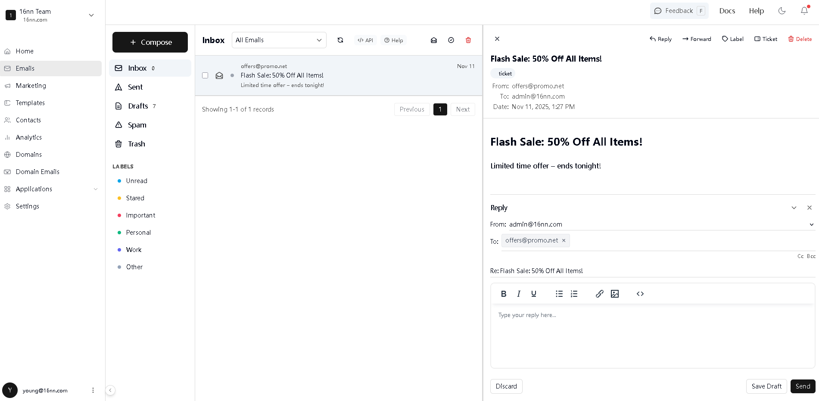Click the mark-as-read envelope icon in toolbar
This screenshot has width=819, height=401.
click(433, 40)
